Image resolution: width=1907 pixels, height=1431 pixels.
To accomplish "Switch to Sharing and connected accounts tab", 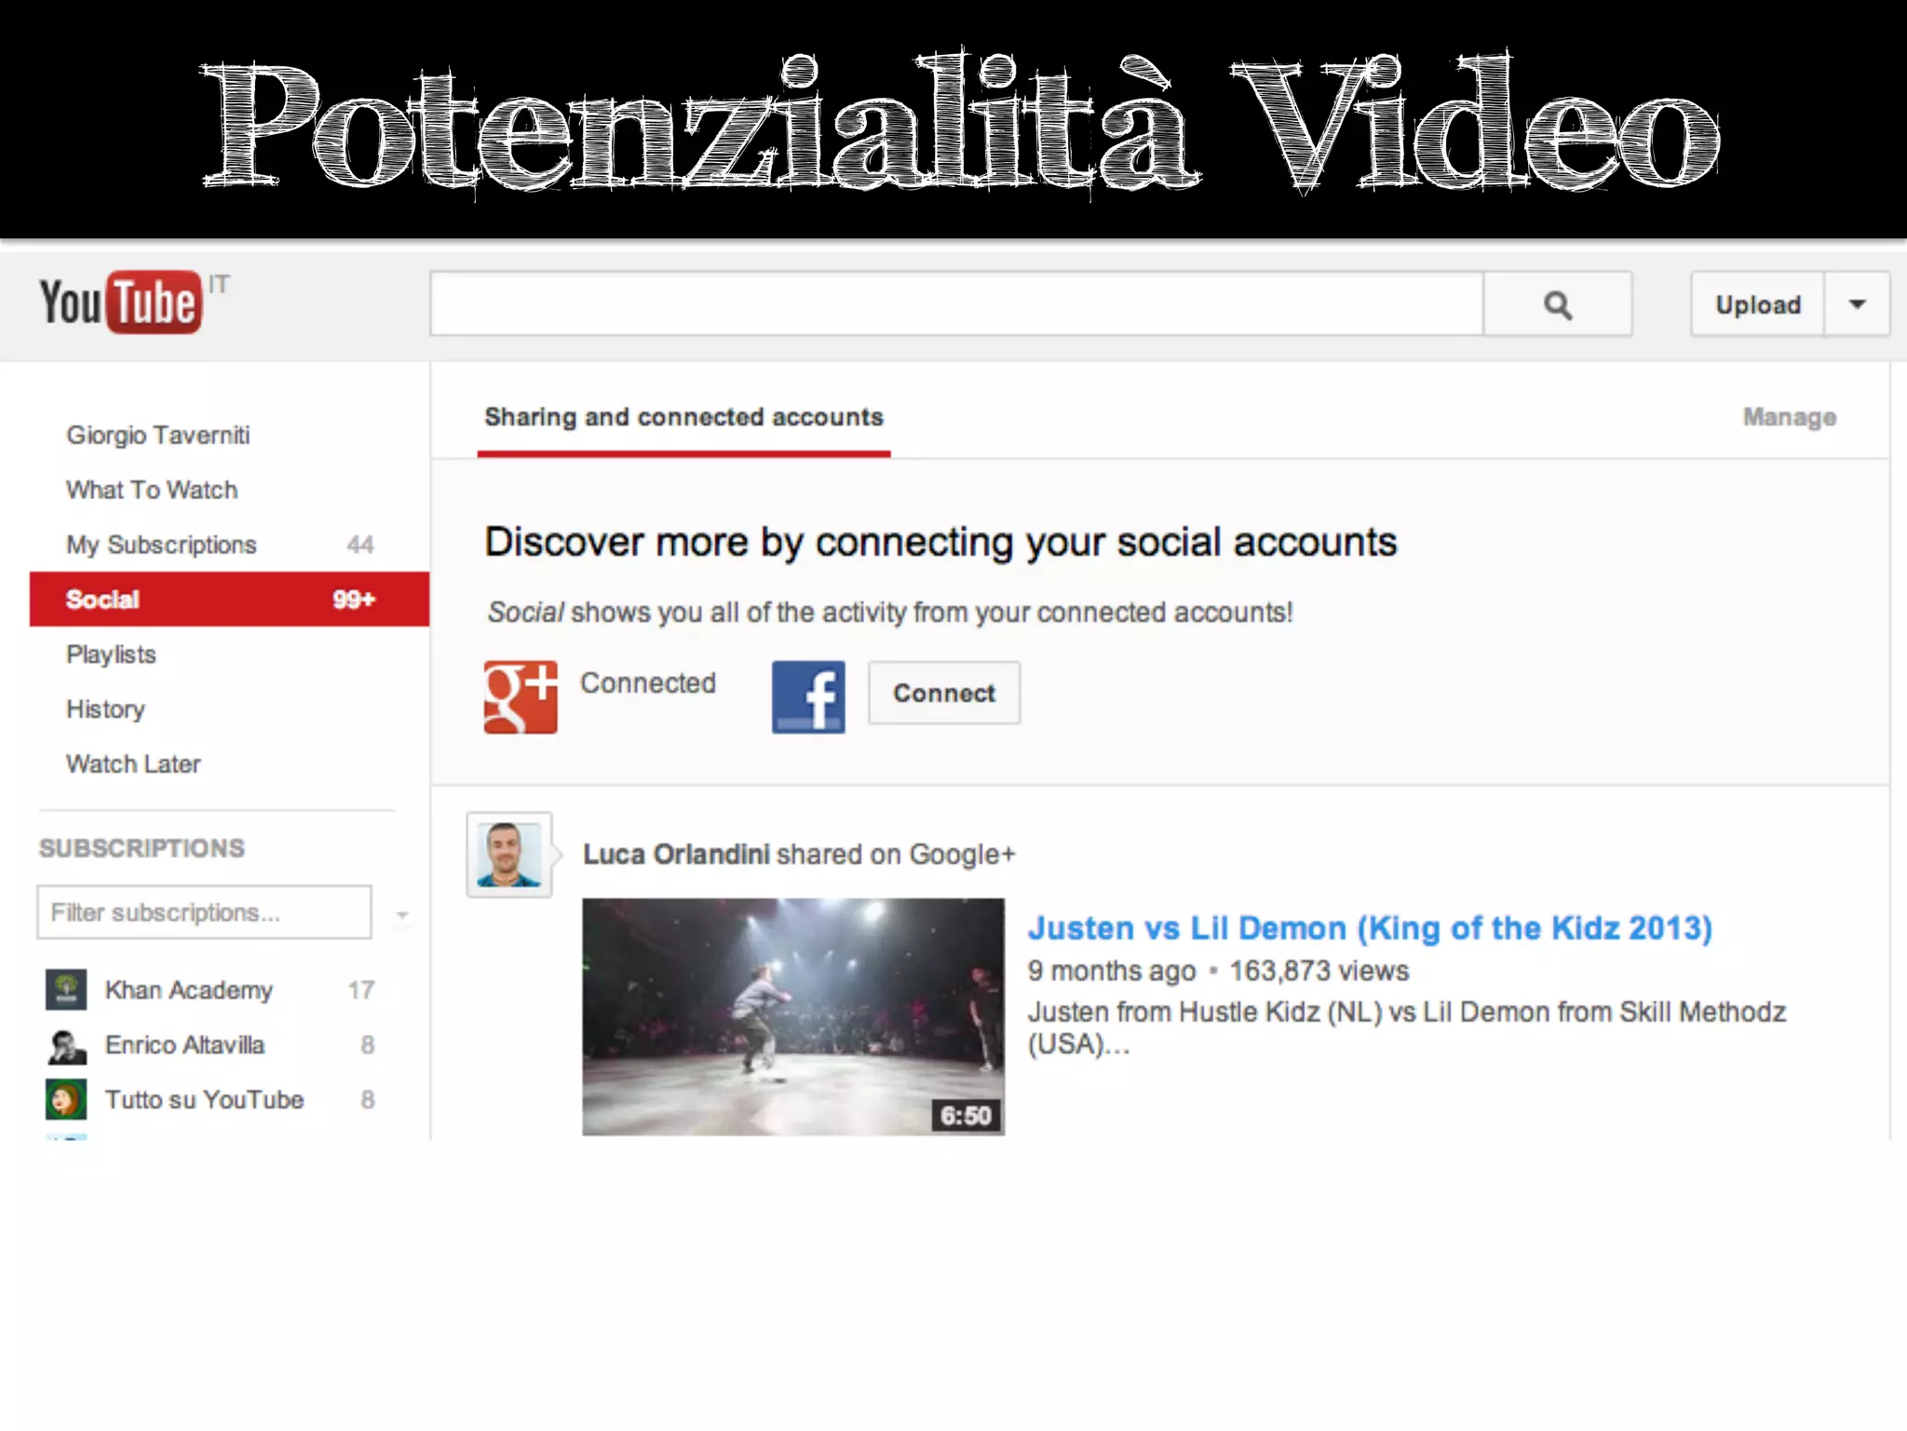I will [683, 417].
